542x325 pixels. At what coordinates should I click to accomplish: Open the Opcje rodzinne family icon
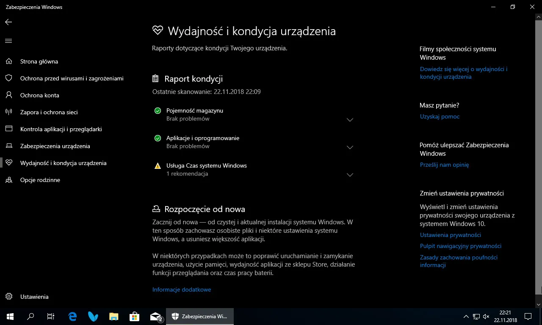coord(8,180)
